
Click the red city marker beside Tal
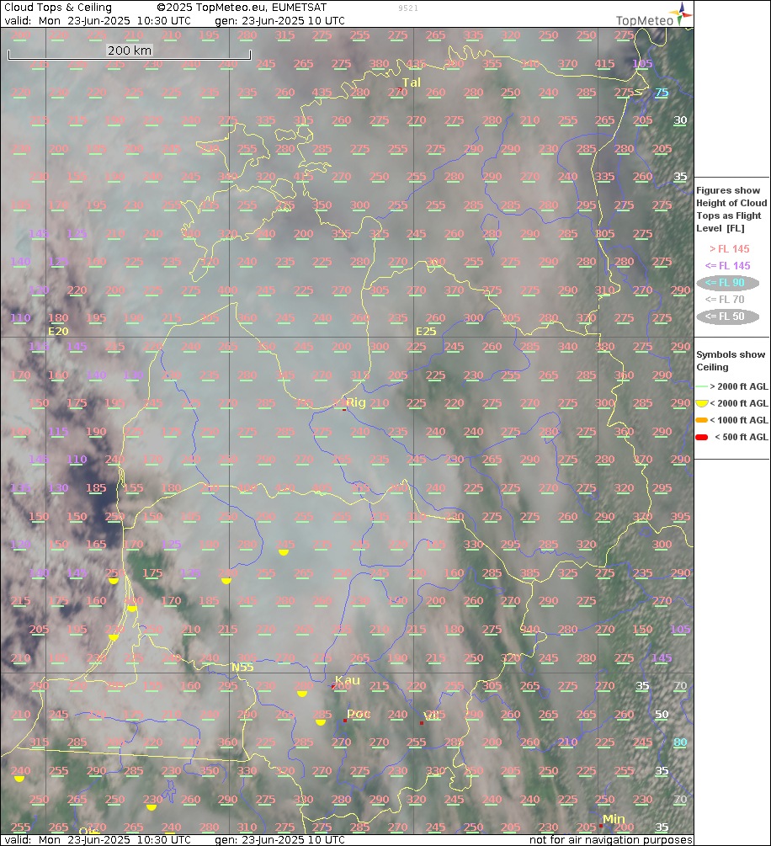point(400,89)
